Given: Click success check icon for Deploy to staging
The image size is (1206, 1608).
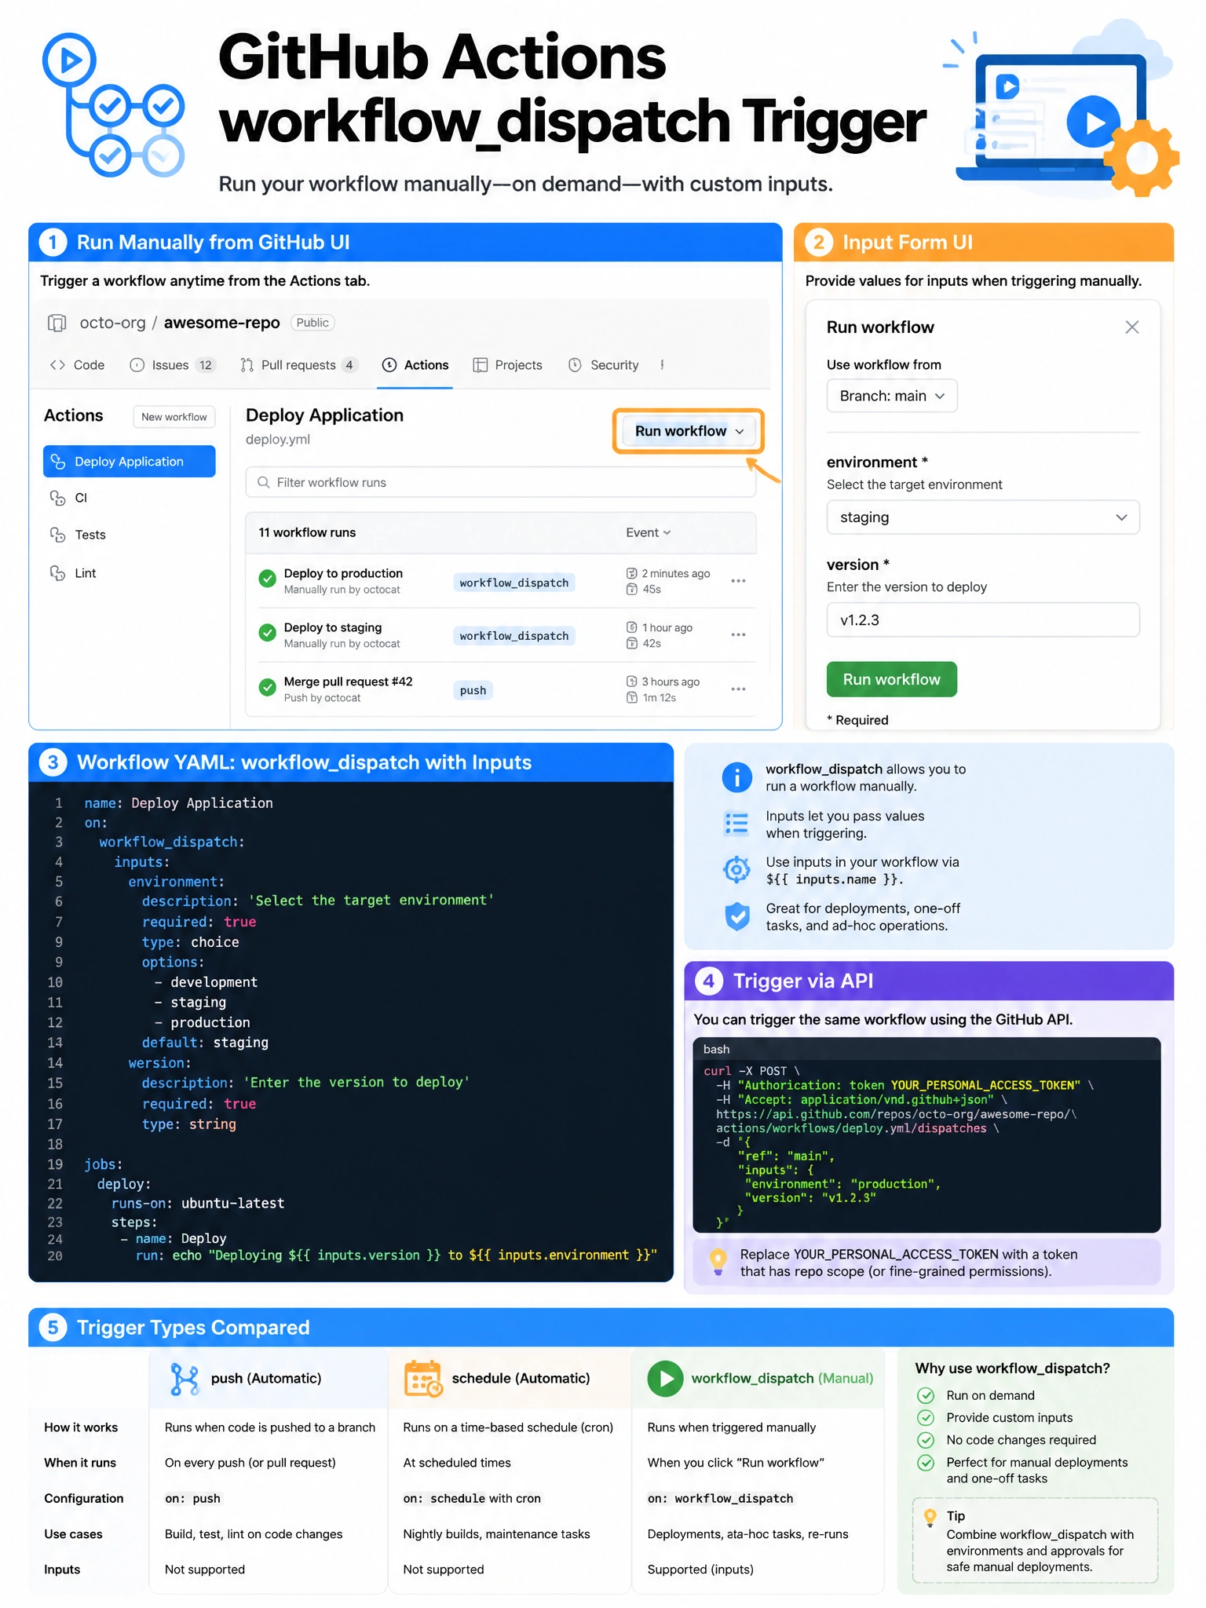Looking at the screenshot, I should (x=267, y=633).
